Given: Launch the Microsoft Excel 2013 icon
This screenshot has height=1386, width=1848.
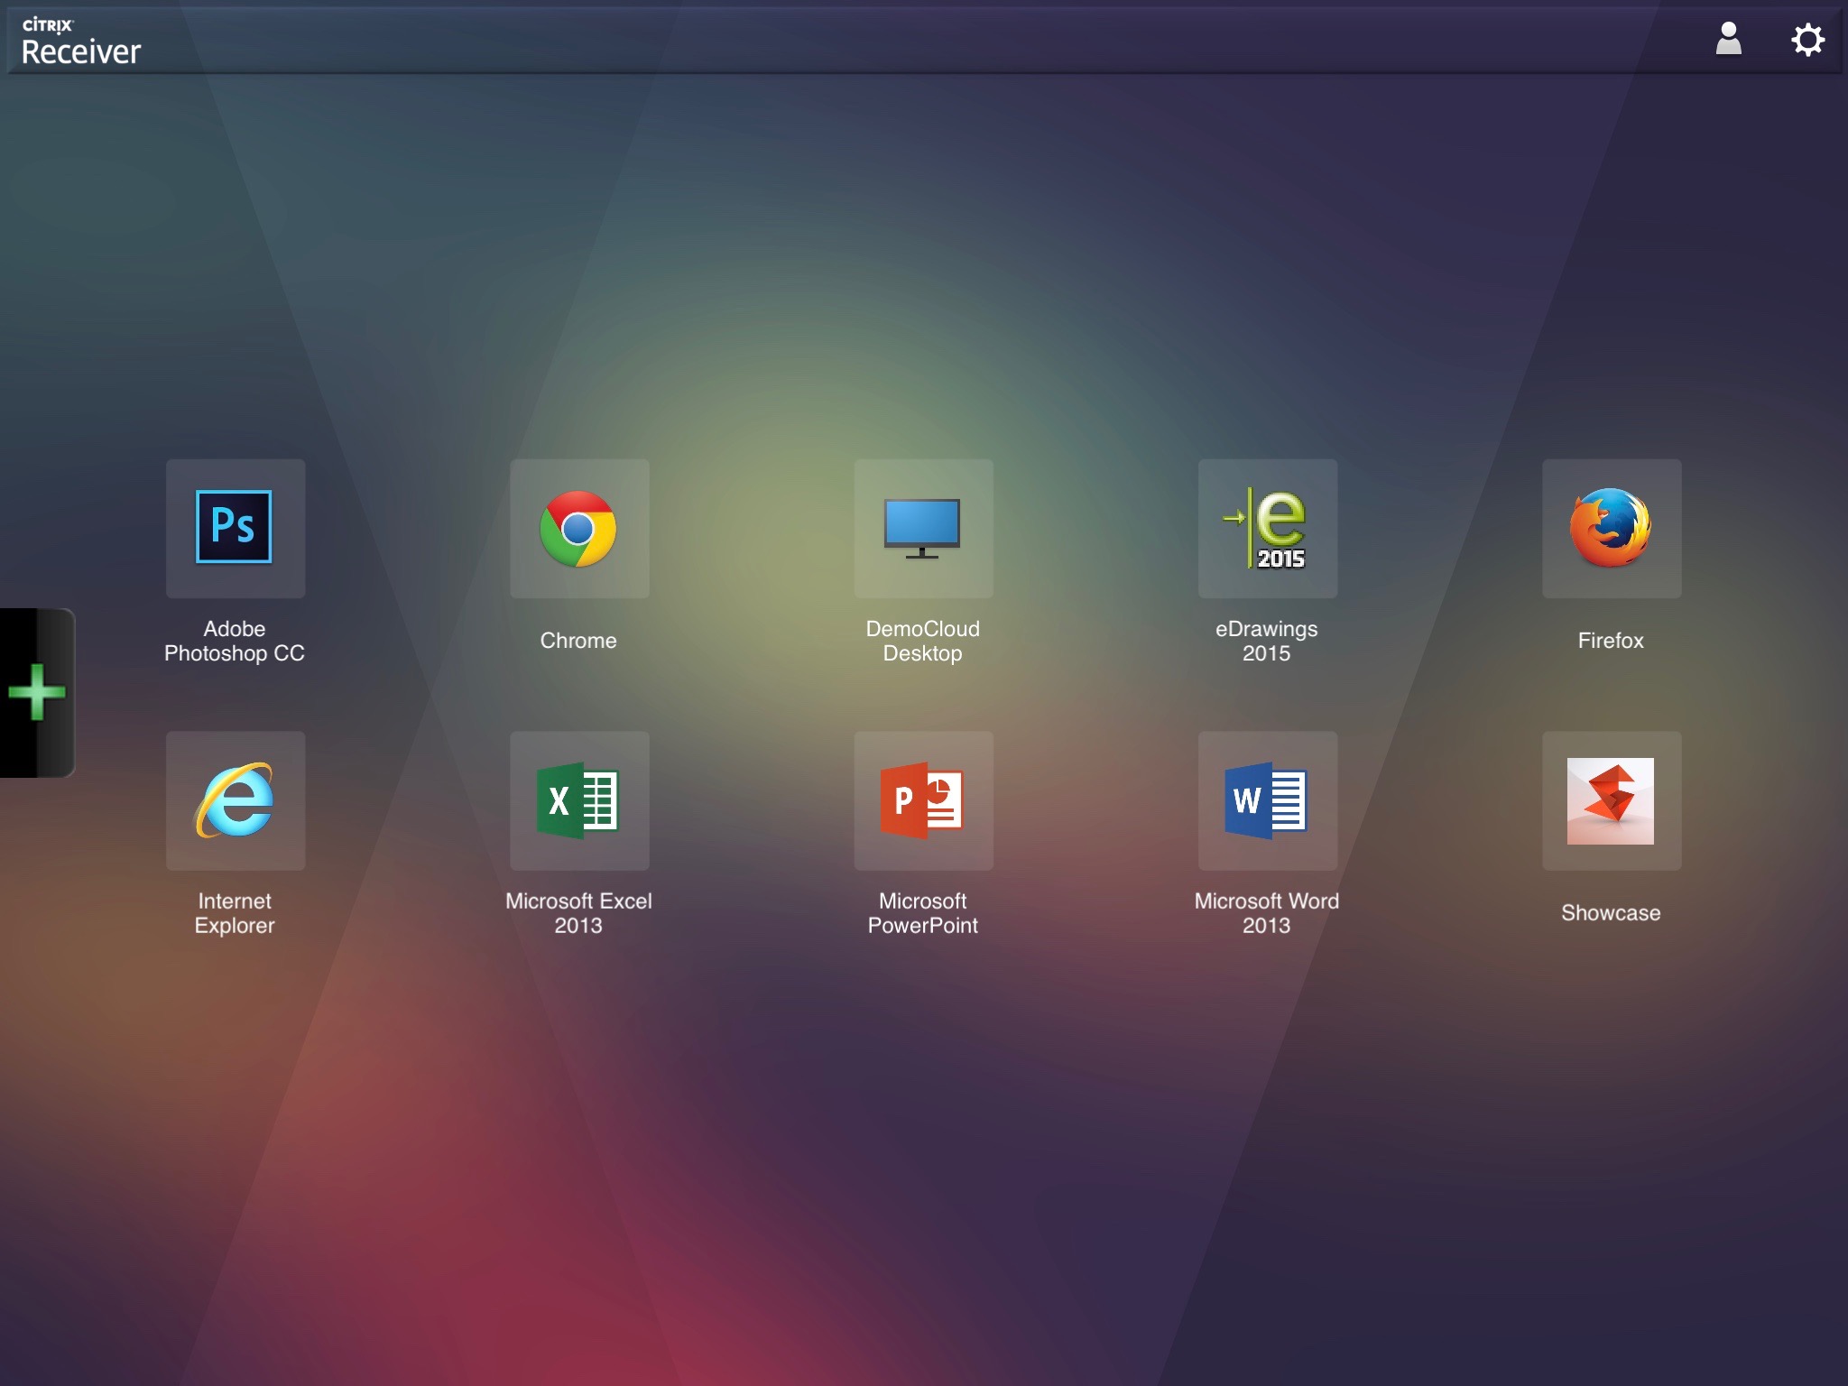Looking at the screenshot, I should (578, 800).
